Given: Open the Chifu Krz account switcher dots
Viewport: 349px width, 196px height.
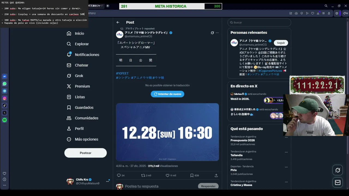Looking at the screenshot, I should coord(107,181).
